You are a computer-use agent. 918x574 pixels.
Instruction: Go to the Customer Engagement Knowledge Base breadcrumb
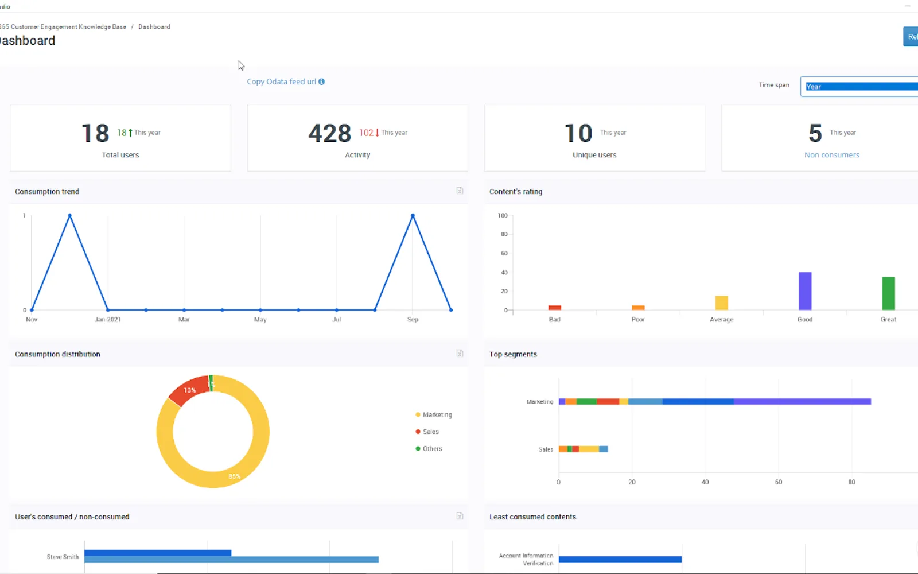tap(63, 27)
